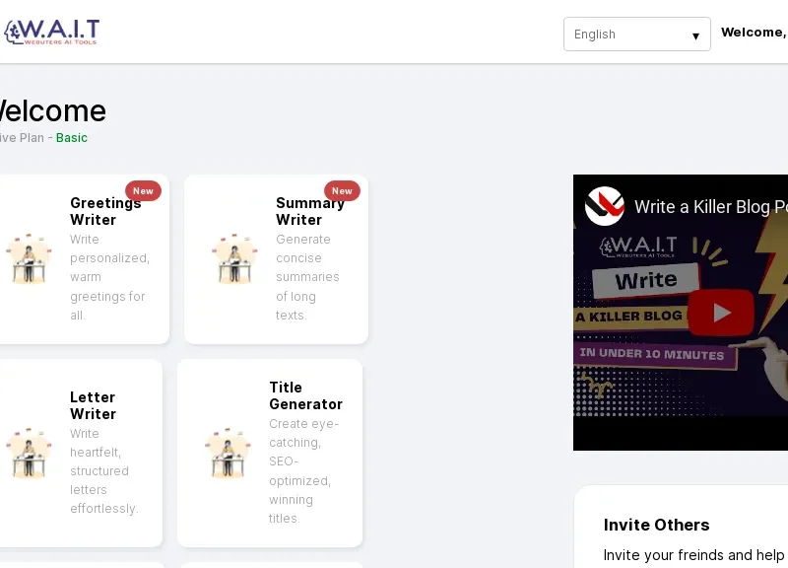Image resolution: width=788 pixels, height=568 pixels.
Task: Click the New badge on Summary Writer
Action: coord(342,190)
